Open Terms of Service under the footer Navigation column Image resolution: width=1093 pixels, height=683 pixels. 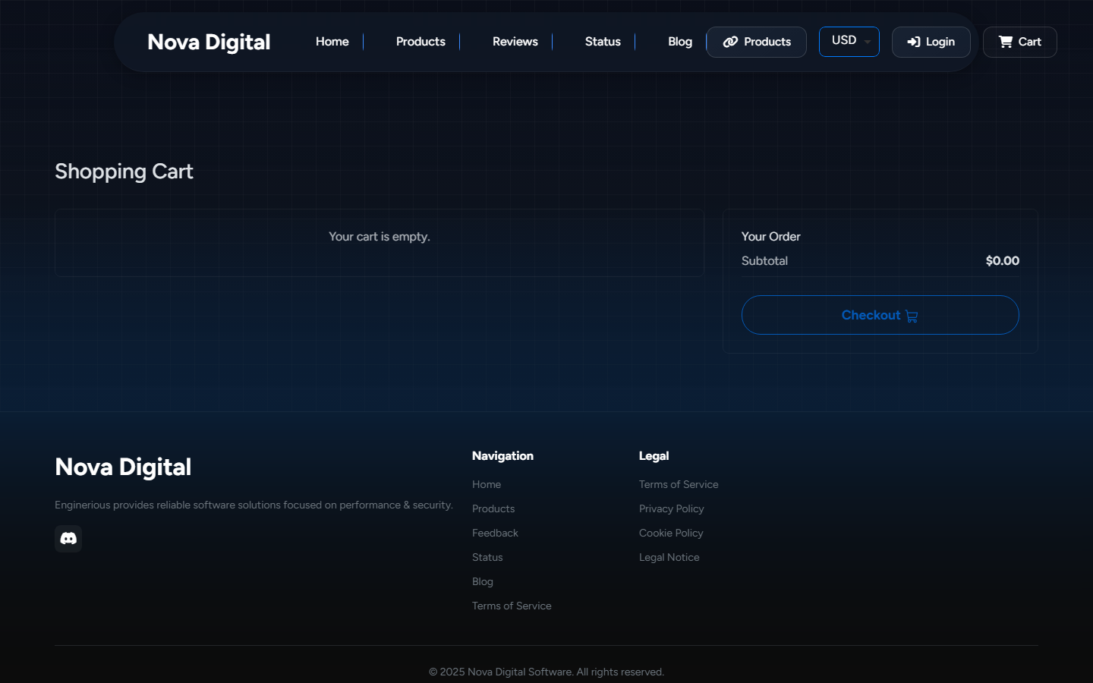(512, 606)
